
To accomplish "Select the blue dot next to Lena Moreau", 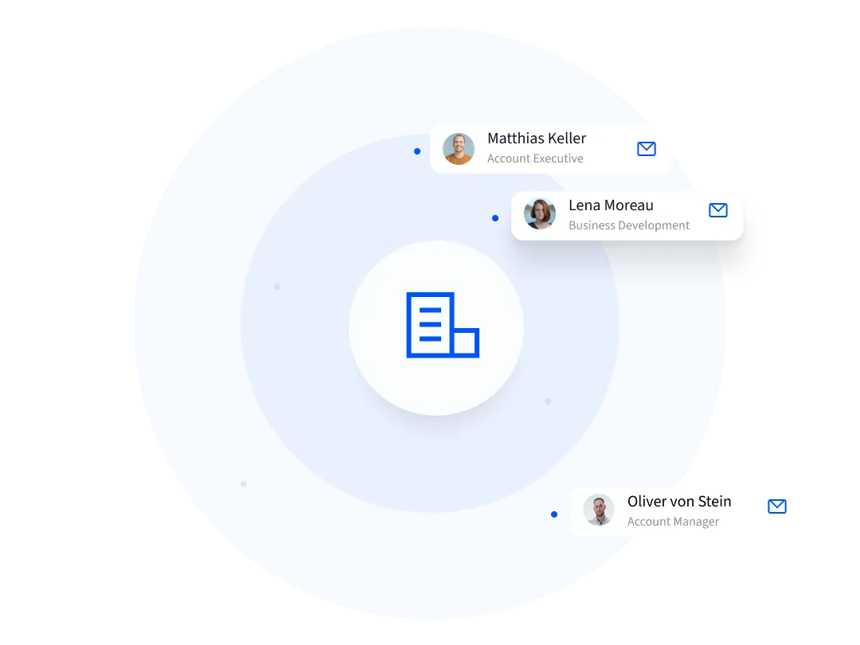I will click(495, 218).
